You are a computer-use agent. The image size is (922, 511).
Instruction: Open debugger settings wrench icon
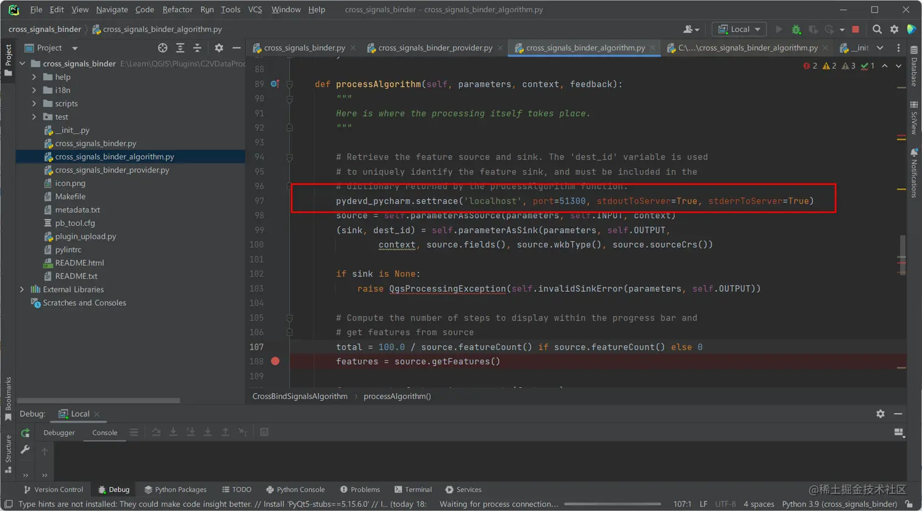pos(25,449)
